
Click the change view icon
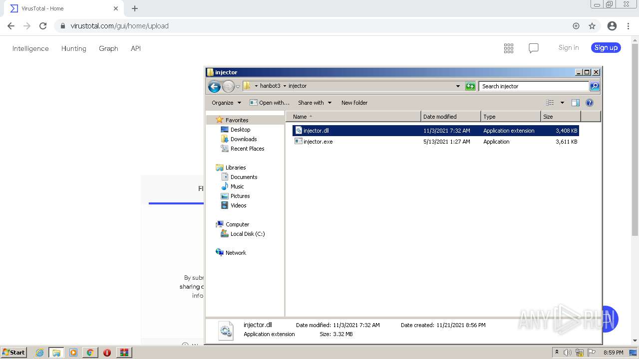pos(550,103)
